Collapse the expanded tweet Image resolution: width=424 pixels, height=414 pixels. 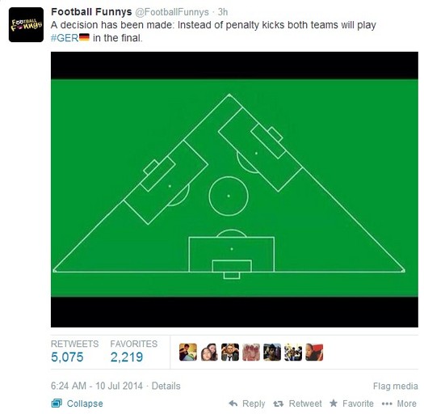click(x=85, y=403)
